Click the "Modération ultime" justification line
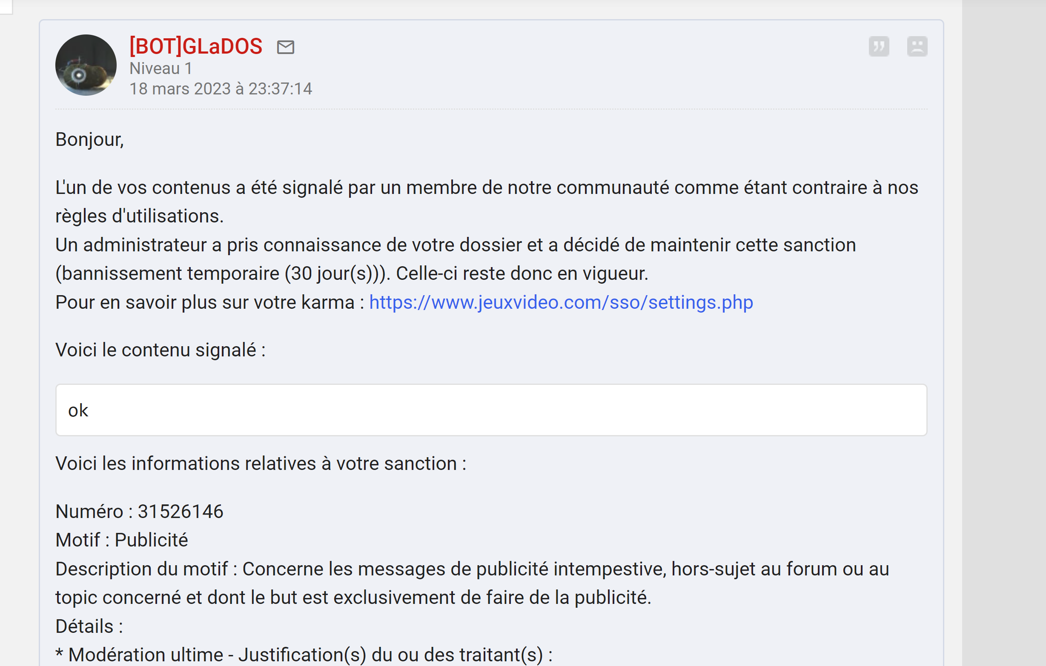 pos(304,654)
